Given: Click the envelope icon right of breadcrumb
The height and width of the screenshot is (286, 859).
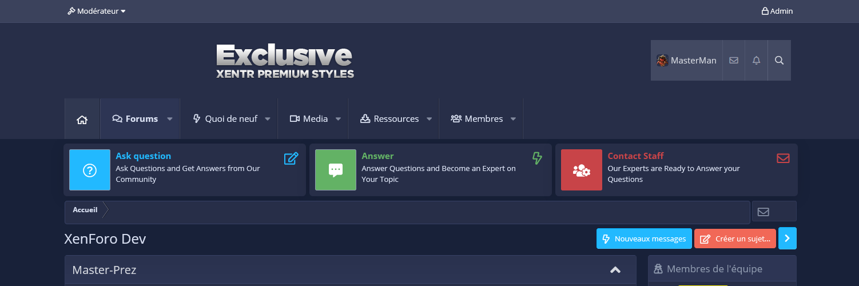Looking at the screenshot, I should point(763,212).
